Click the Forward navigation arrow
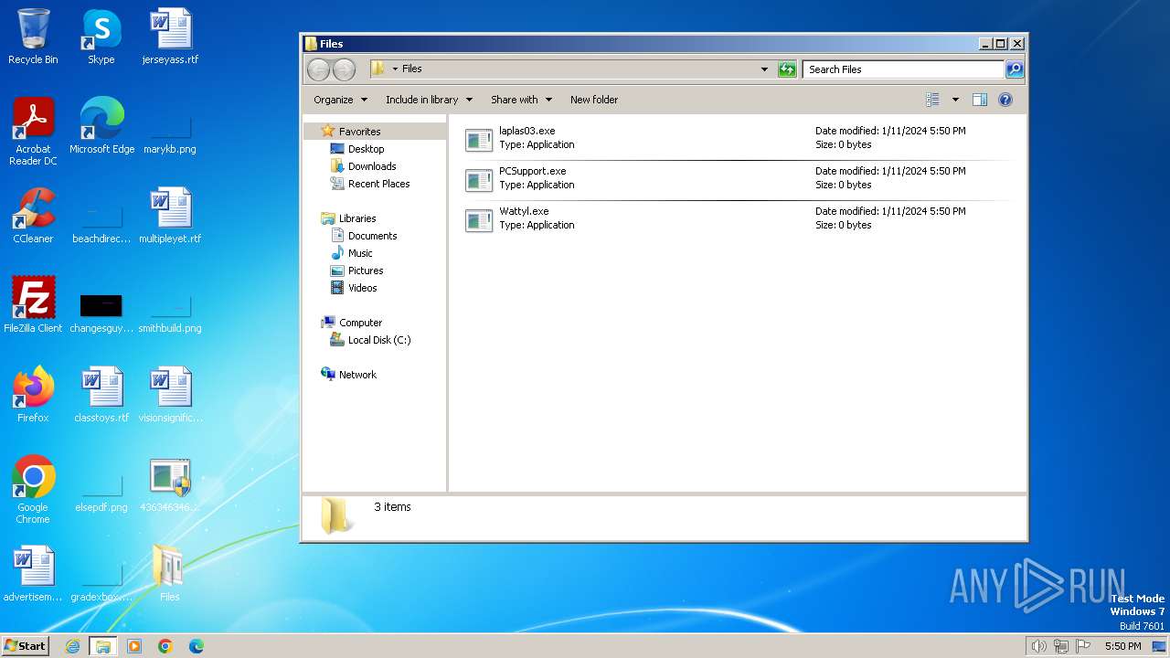Screen dimensions: 1170x658 click(344, 69)
